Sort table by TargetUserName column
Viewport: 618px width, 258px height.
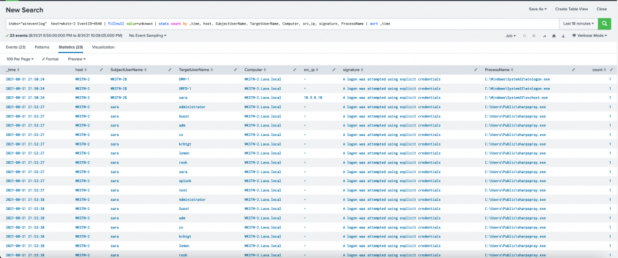pos(195,70)
